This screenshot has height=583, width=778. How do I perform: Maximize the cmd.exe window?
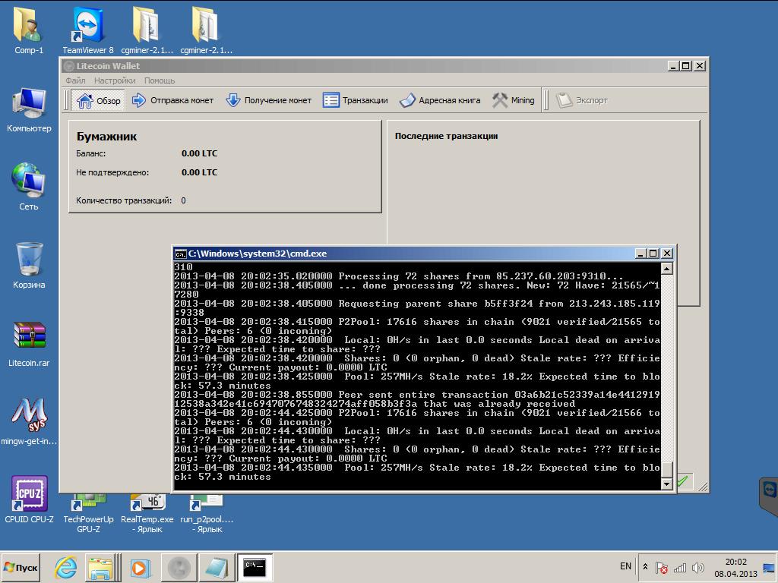pyautogui.click(x=653, y=254)
